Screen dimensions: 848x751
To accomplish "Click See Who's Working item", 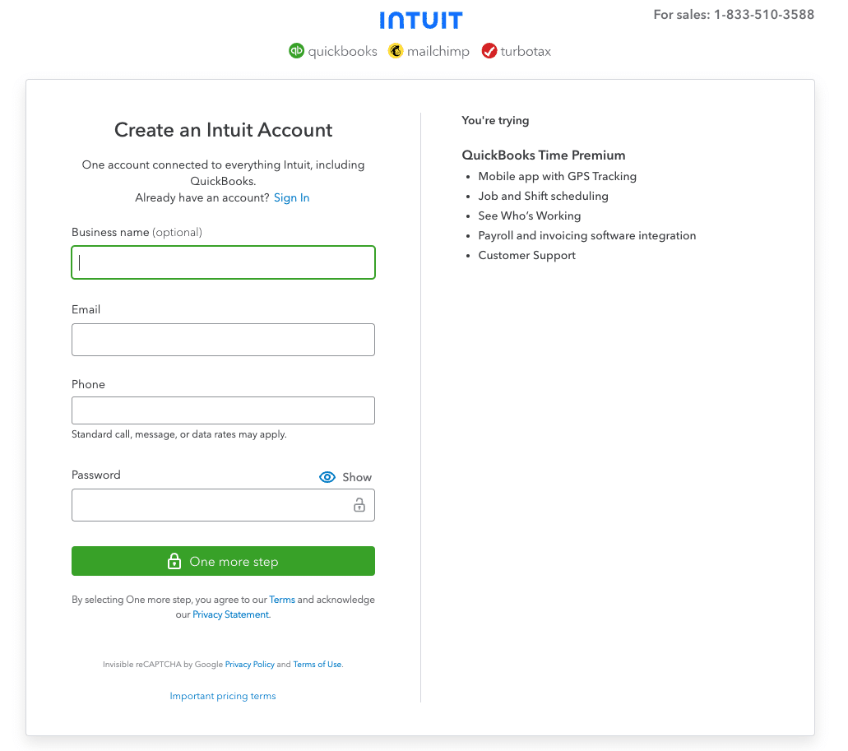I will click(530, 216).
